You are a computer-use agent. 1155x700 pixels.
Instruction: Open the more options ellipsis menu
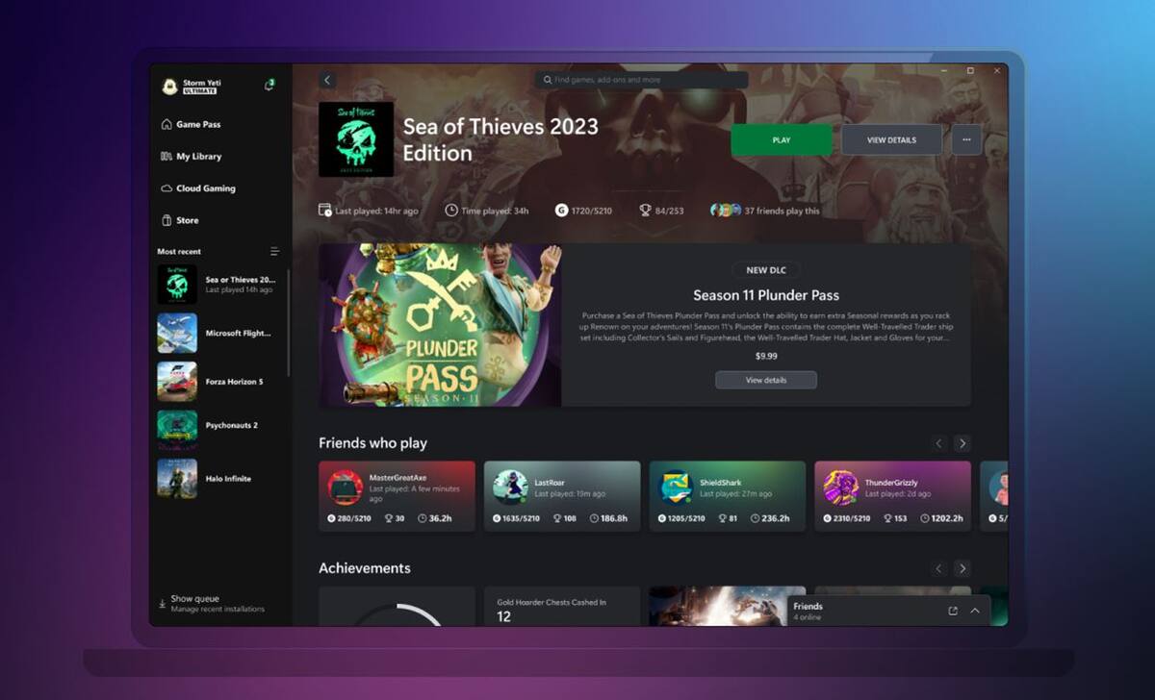coord(966,140)
